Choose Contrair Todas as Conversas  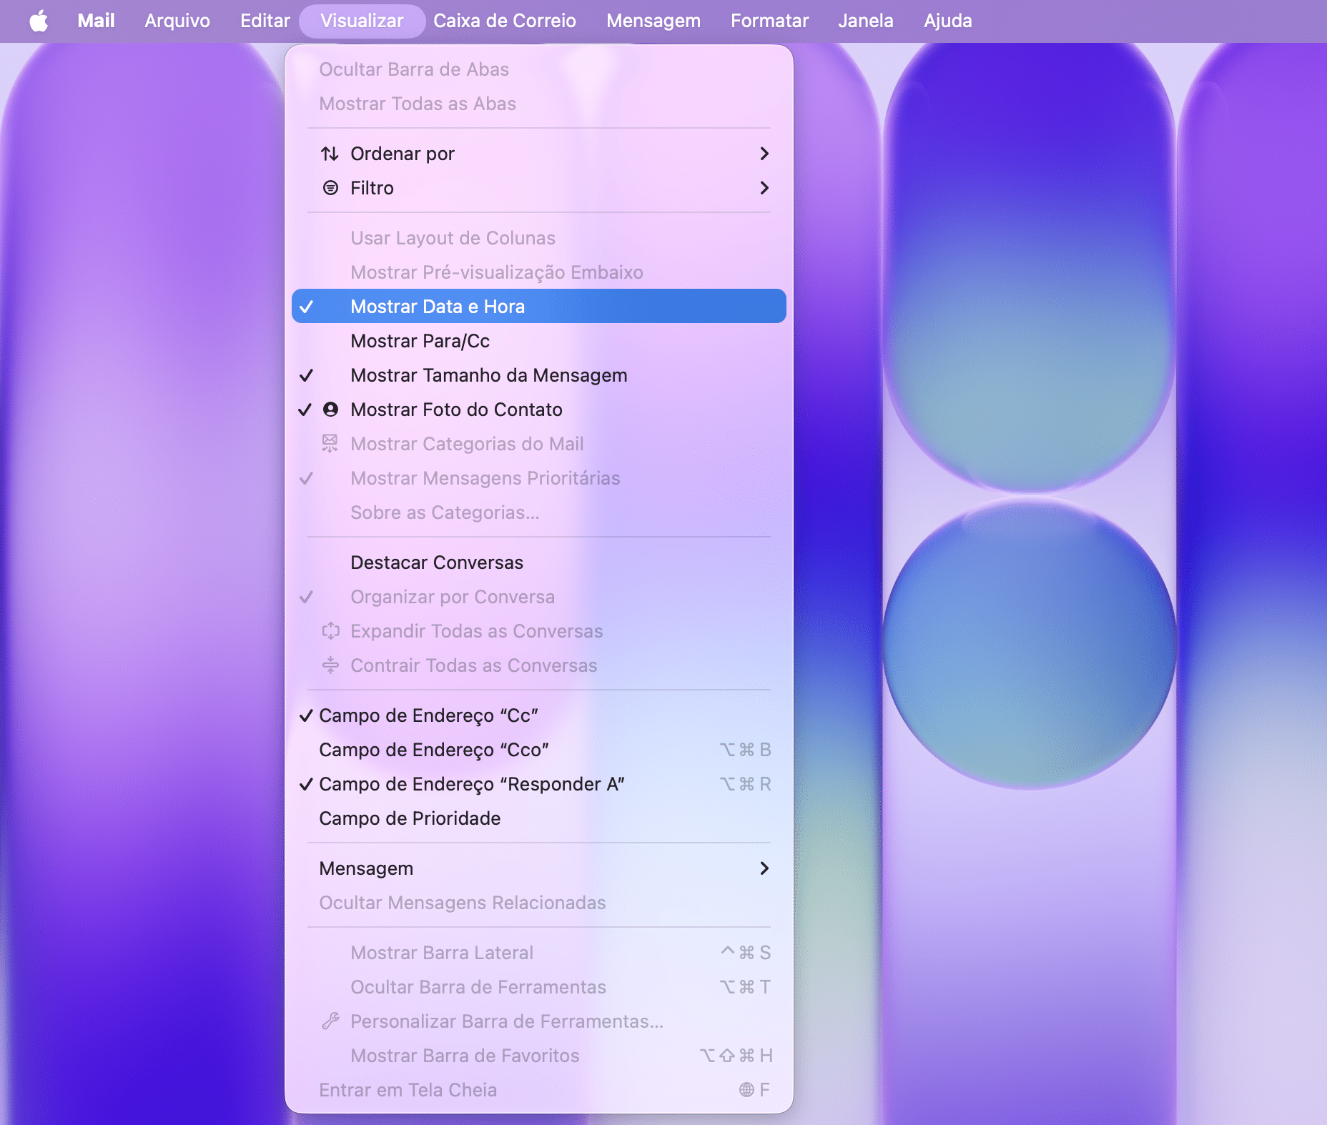[539, 665]
